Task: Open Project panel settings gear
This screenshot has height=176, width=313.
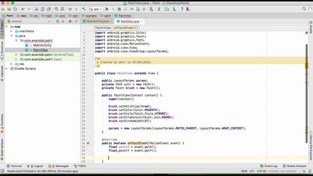Action: pyautogui.click(x=70, y=22)
